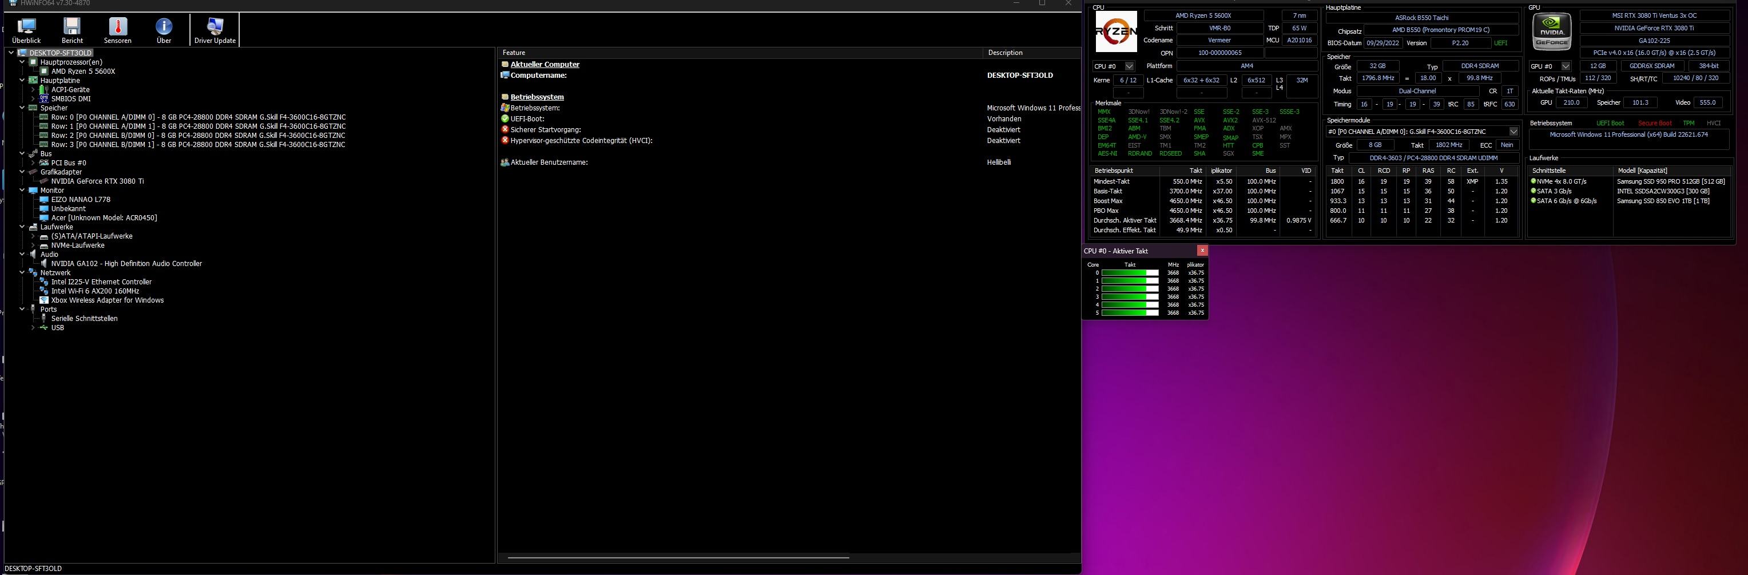The image size is (1748, 575).
Task: Expand the SMBIOS DMI node
Action: (x=33, y=98)
